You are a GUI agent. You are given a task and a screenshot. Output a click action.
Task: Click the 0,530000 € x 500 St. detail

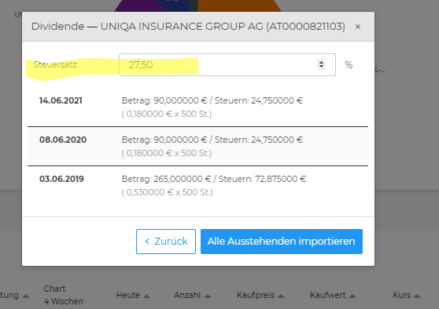(x=167, y=192)
